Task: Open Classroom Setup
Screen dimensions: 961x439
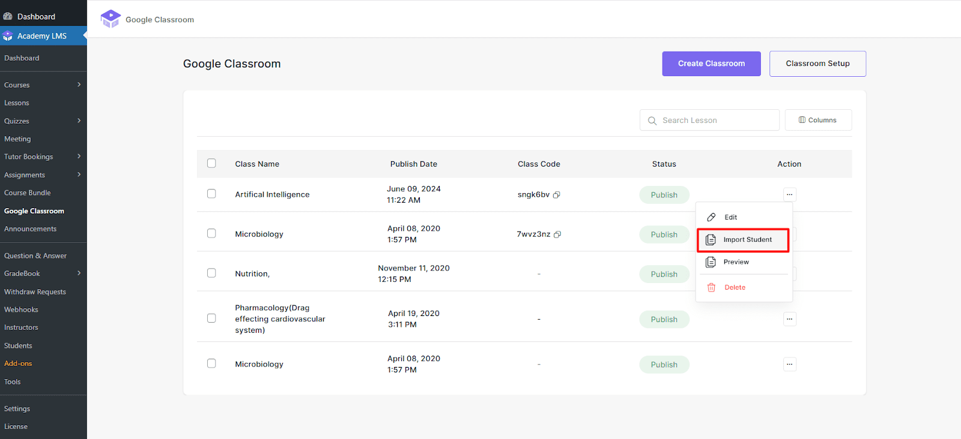Action: point(817,64)
